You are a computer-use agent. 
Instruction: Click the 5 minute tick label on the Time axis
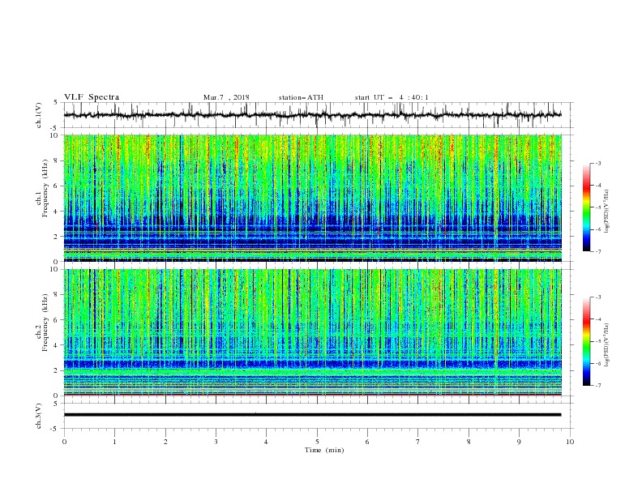coord(317,442)
